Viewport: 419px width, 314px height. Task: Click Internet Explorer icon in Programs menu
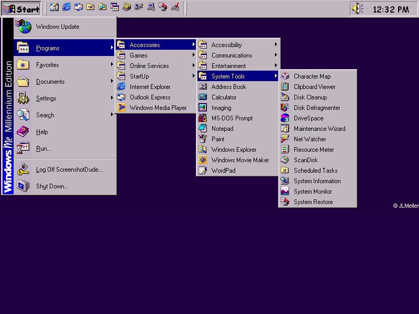122,86
